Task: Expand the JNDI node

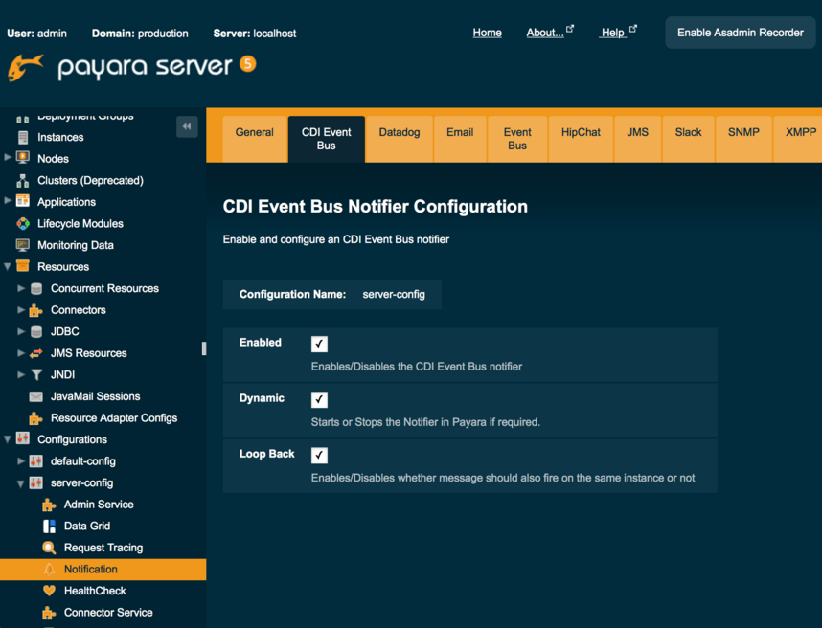Action: coord(21,374)
